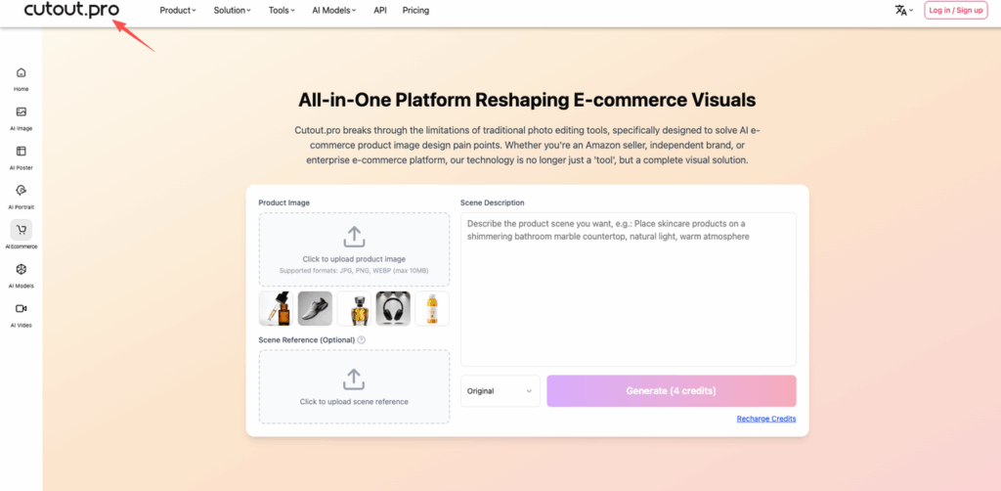Click the Scene Description label
Viewport: 1001px width, 491px height.
(x=493, y=203)
